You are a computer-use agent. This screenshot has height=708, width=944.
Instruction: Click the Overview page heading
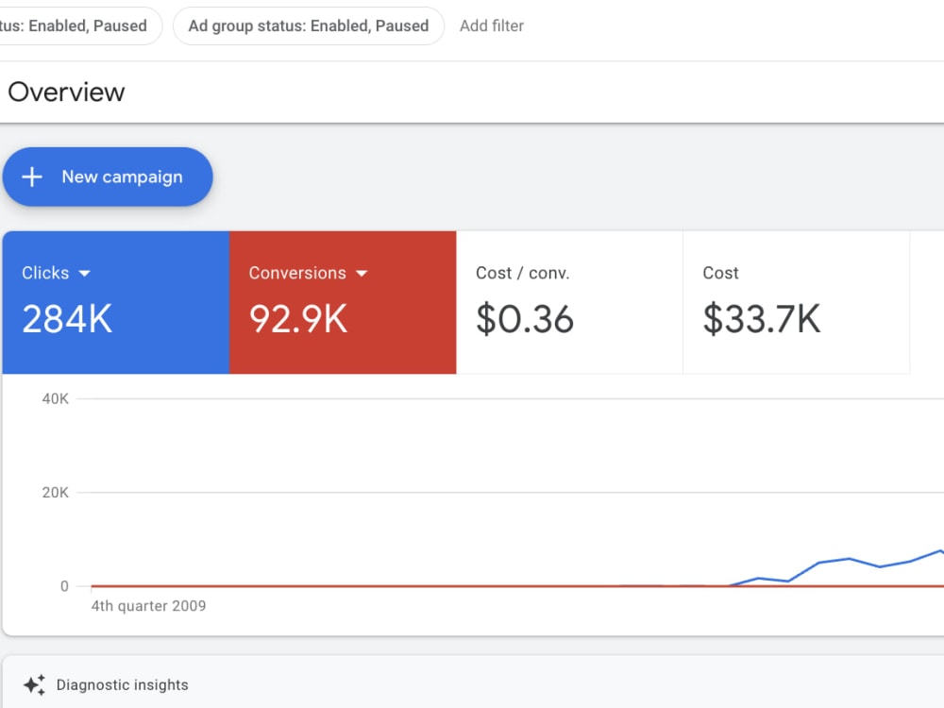66,93
